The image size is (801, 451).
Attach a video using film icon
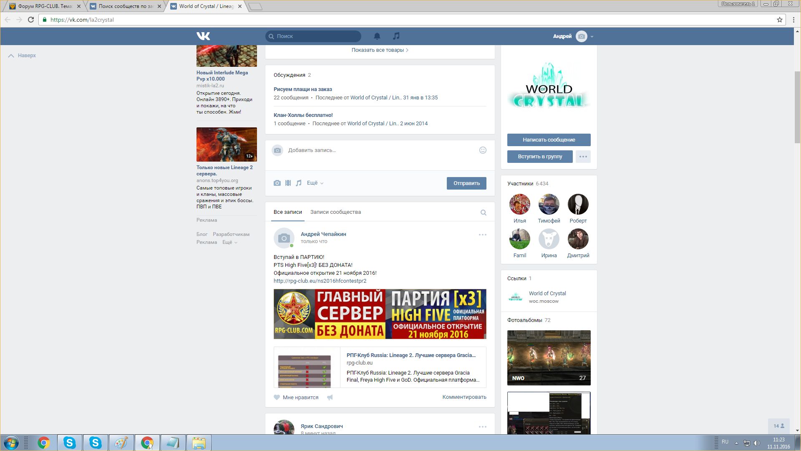pos(288,183)
